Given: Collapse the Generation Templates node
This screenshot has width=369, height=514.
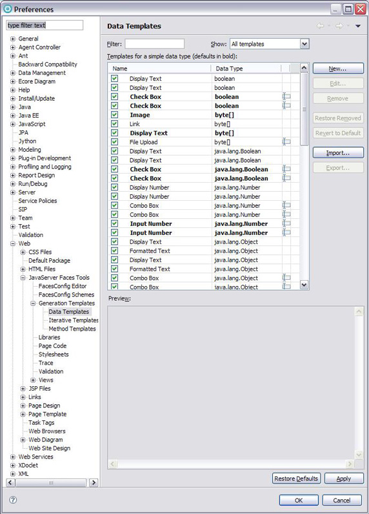Looking at the screenshot, I should click(x=33, y=303).
